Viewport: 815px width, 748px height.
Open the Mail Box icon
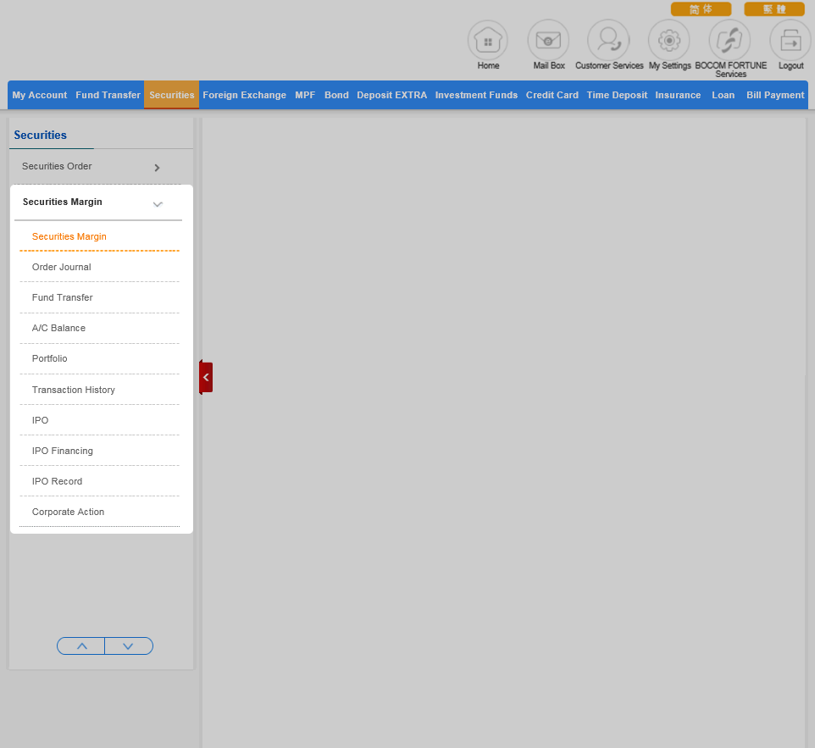coord(548,41)
